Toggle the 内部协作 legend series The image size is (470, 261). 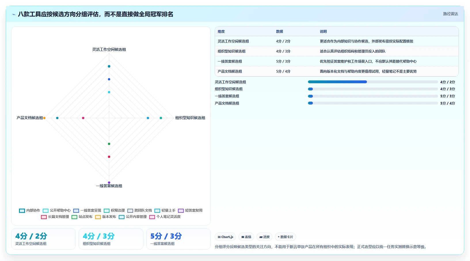pos(30,210)
